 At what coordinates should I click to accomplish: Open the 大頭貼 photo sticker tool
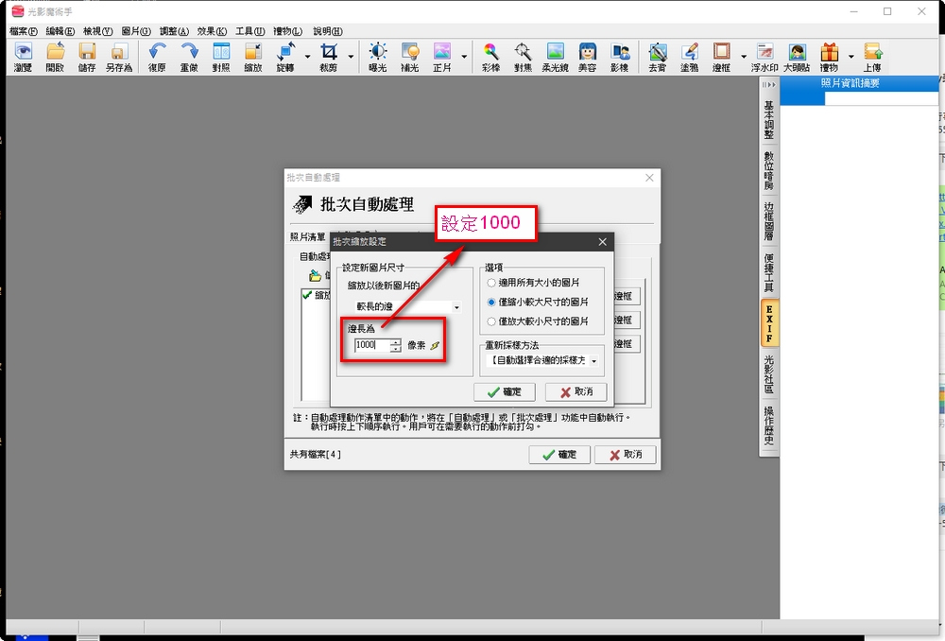pos(797,57)
